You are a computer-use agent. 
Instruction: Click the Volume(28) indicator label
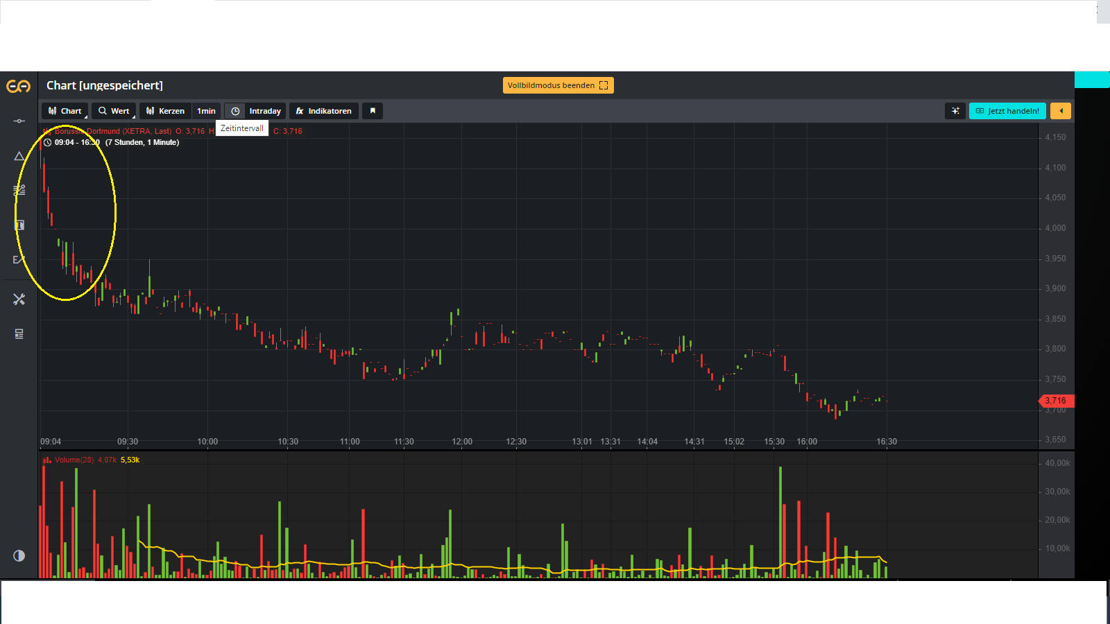74,460
